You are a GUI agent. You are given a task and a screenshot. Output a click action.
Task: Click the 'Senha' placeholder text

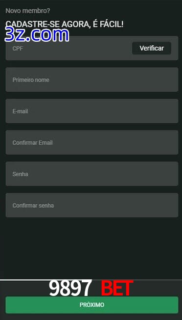(x=20, y=174)
